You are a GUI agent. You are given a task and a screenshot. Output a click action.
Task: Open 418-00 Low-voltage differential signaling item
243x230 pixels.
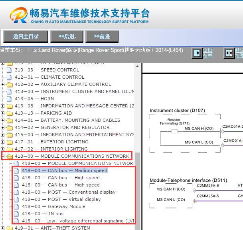[x=78, y=221]
